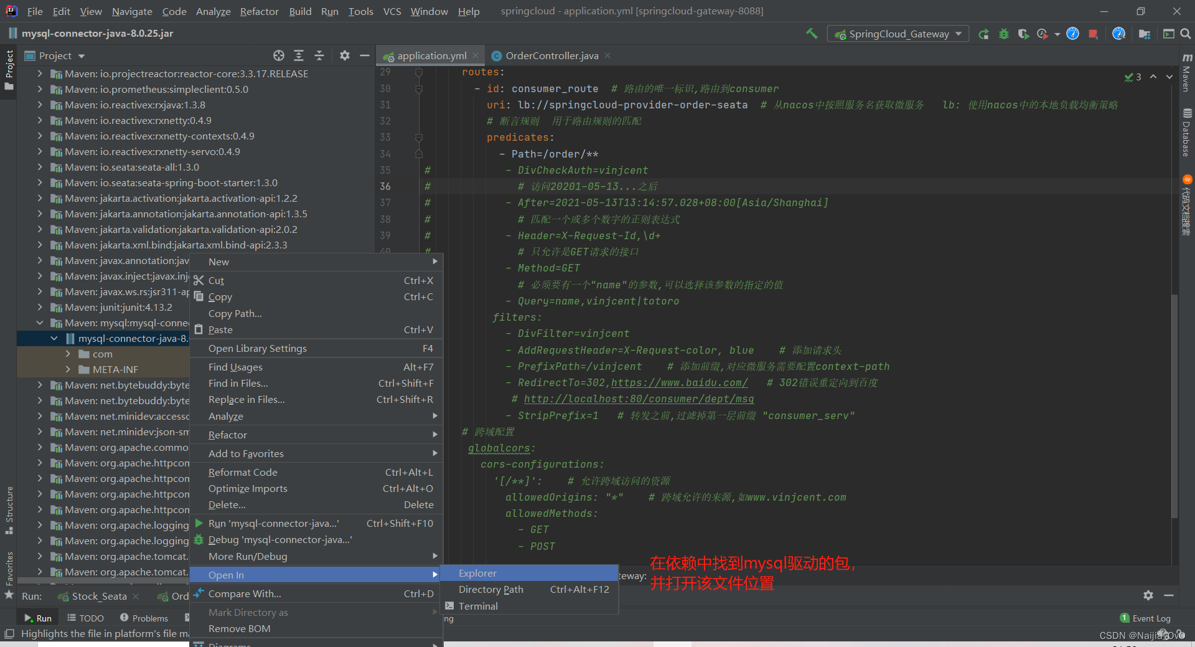Open http://localhost:80/consumer/dept/msg link

(638, 399)
